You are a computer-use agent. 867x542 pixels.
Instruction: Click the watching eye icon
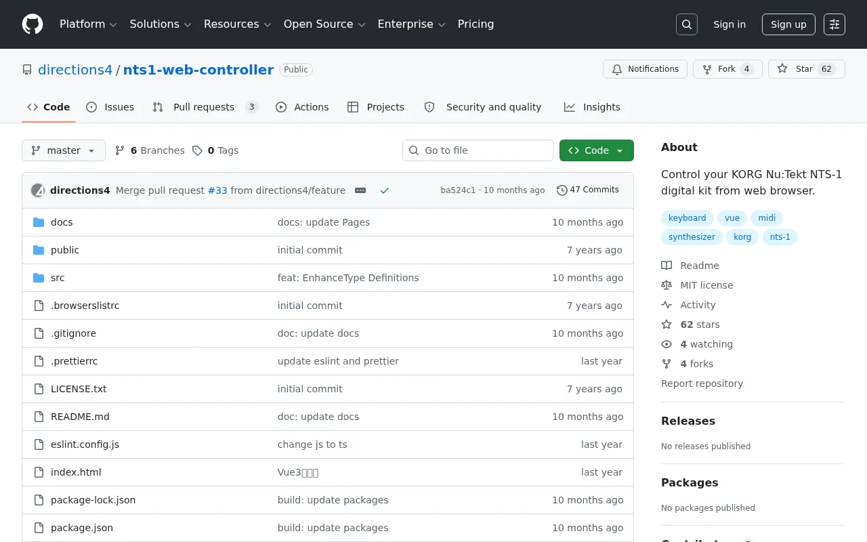point(667,344)
